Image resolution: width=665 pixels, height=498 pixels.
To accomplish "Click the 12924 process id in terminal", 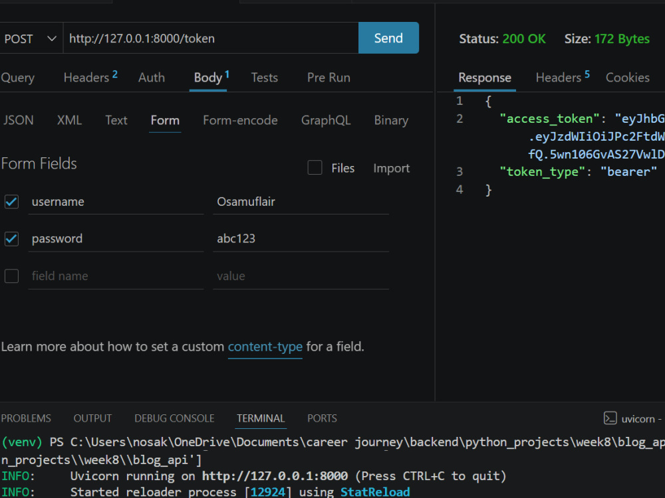I will 267,492.
